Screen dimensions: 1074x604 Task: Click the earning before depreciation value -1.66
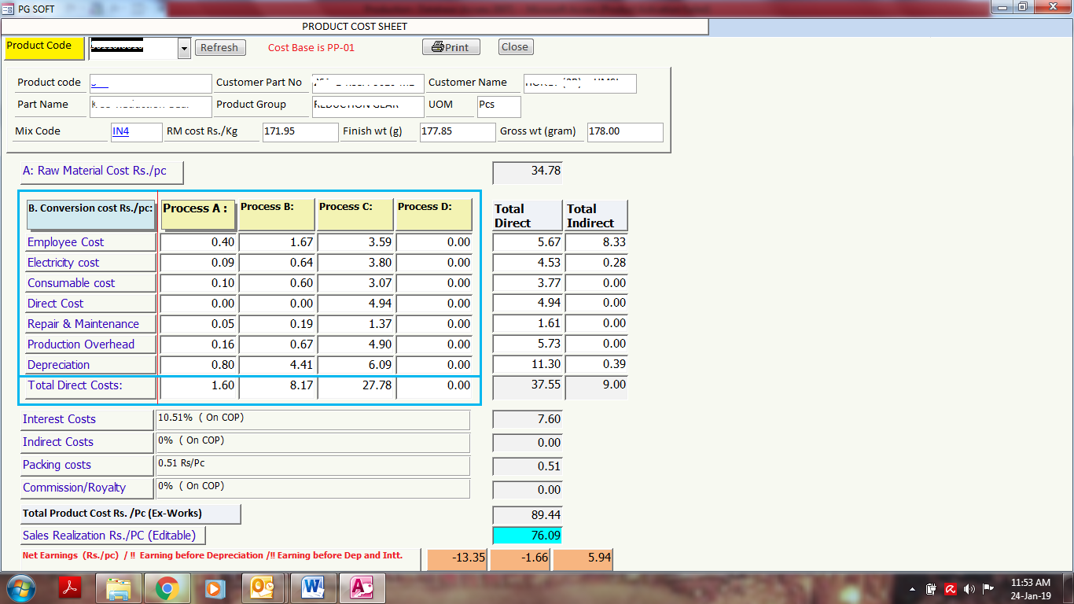[x=519, y=559]
